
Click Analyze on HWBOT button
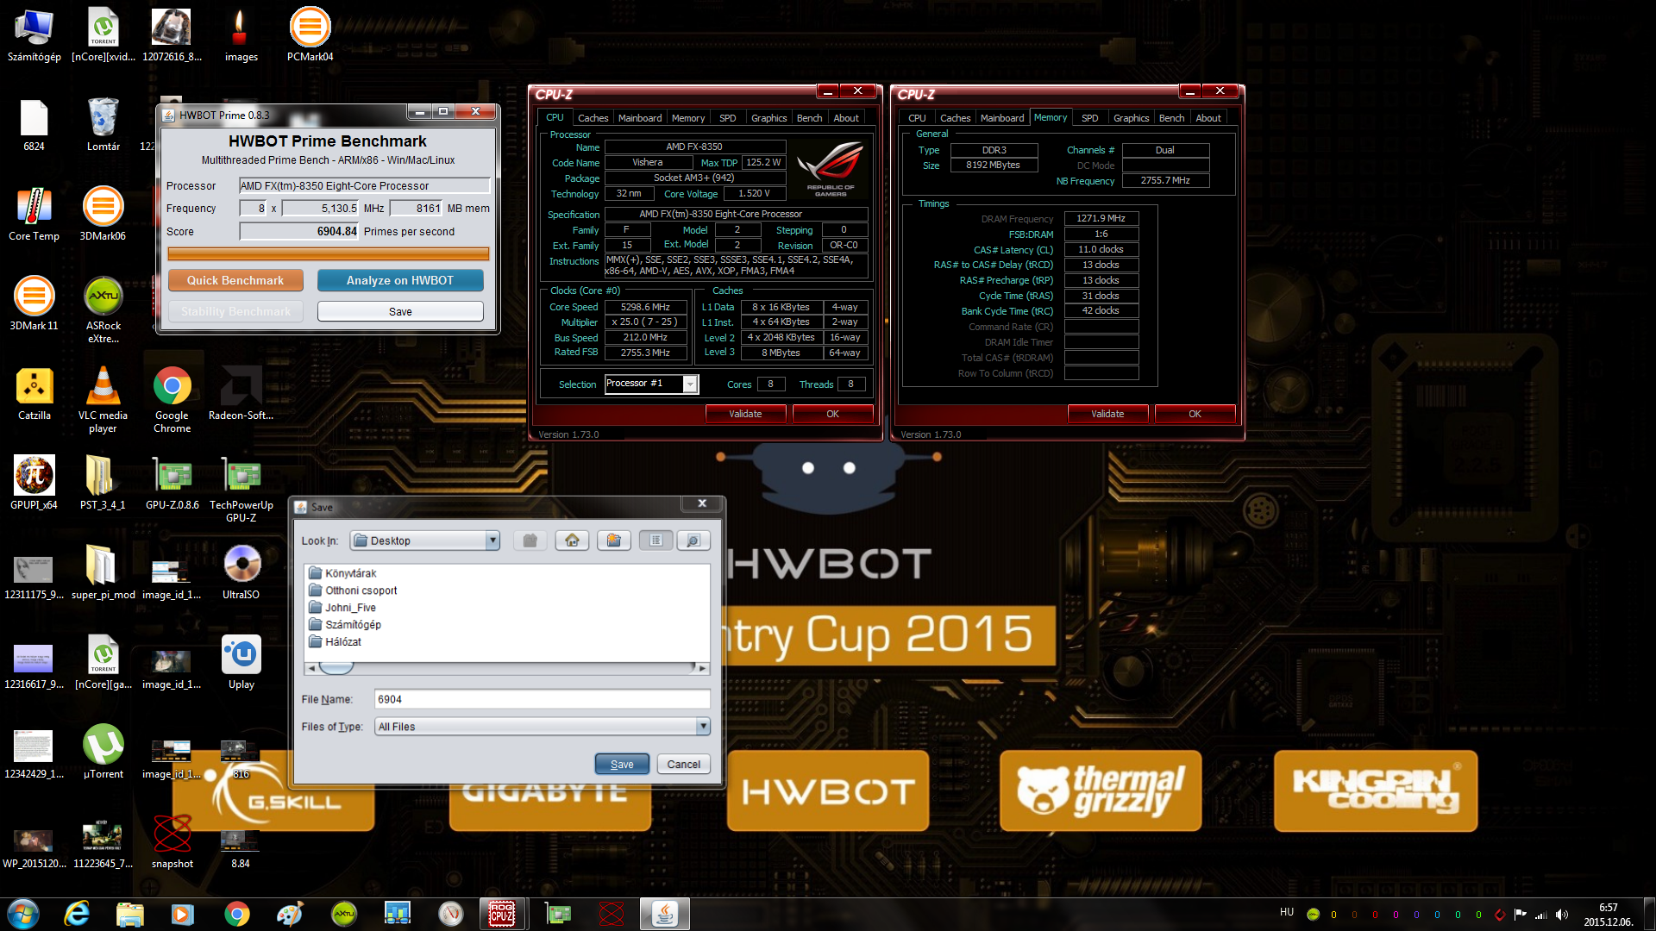pos(400,280)
